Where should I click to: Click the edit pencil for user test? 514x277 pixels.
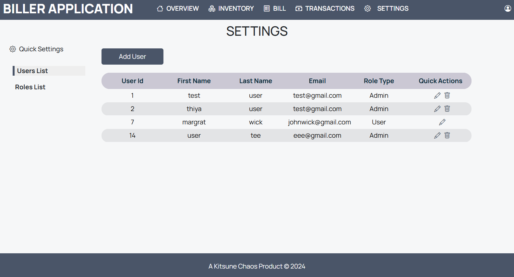point(437,95)
